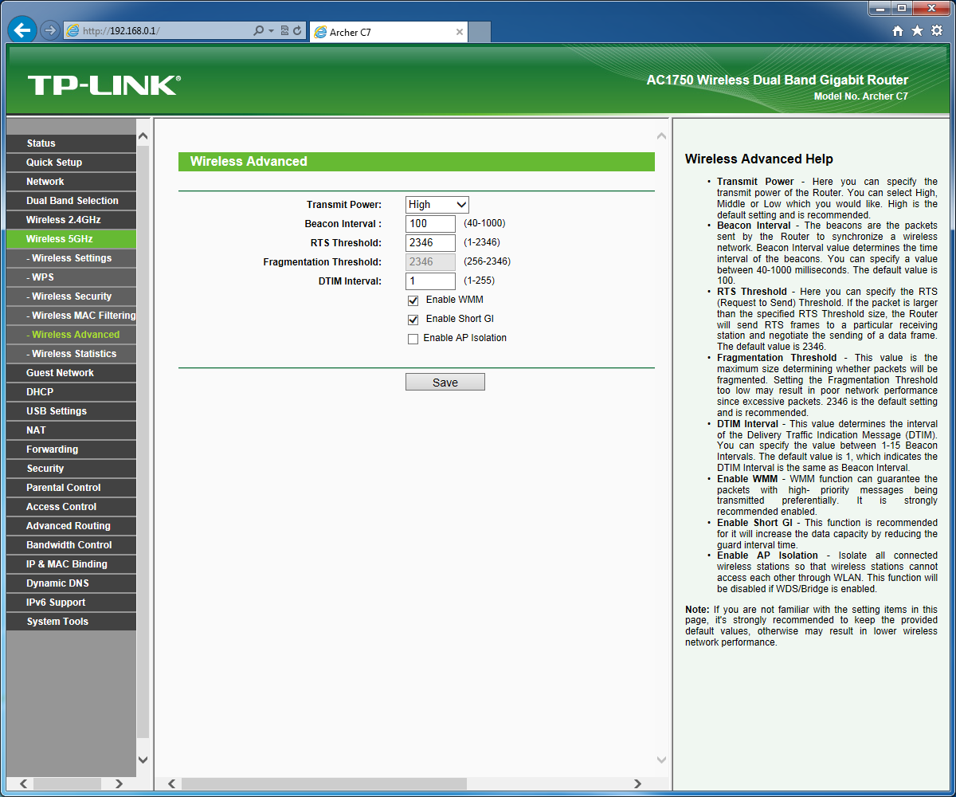This screenshot has height=797, width=956.
Task: Refresh the page with the reload icon
Action: click(297, 31)
